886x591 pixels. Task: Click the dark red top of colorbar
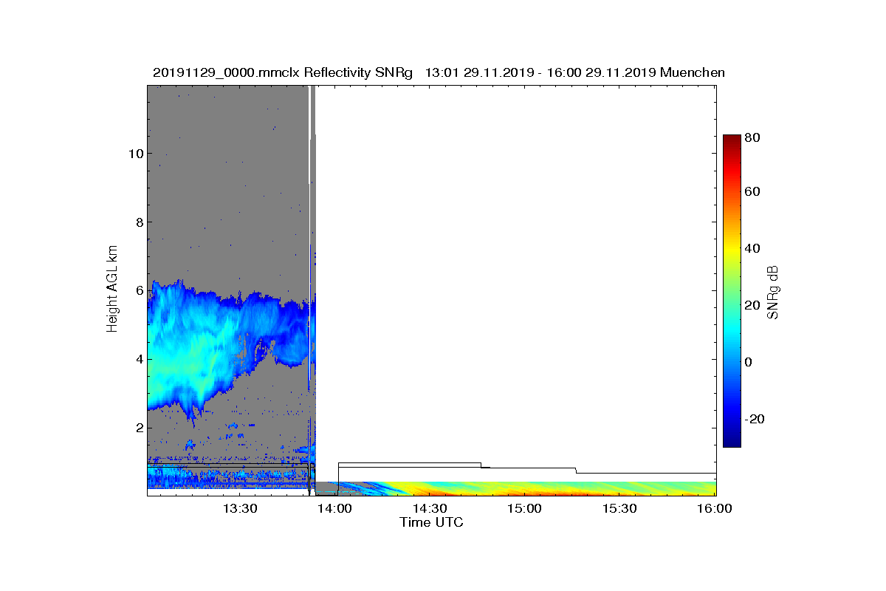tap(732, 140)
